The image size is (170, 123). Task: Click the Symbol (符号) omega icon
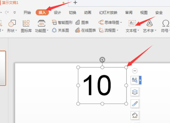click(x=165, y=23)
